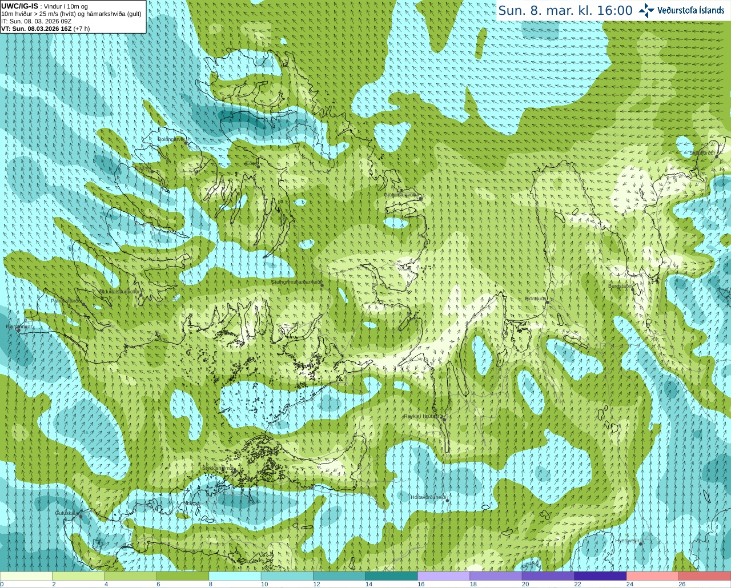Select the 12–14 m/s teal swatch
The width and height of the screenshot is (731, 588).
tap(340, 576)
